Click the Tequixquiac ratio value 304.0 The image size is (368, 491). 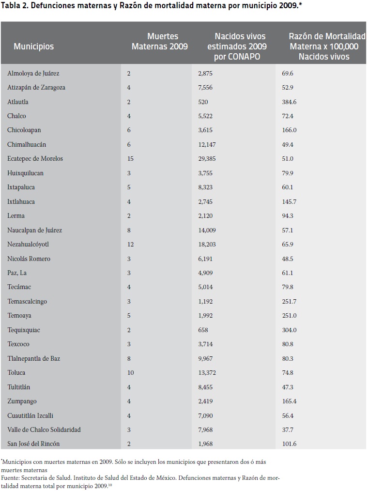289,330
